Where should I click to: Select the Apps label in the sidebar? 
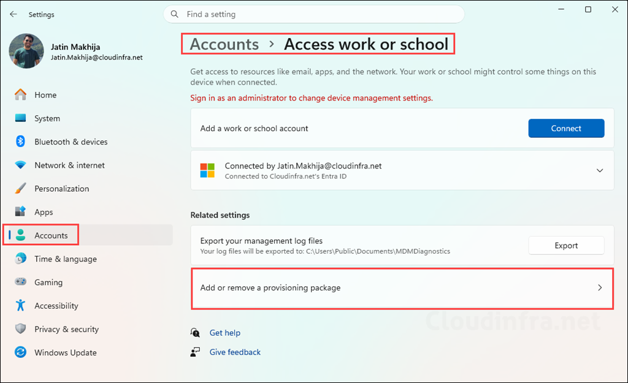(x=44, y=212)
